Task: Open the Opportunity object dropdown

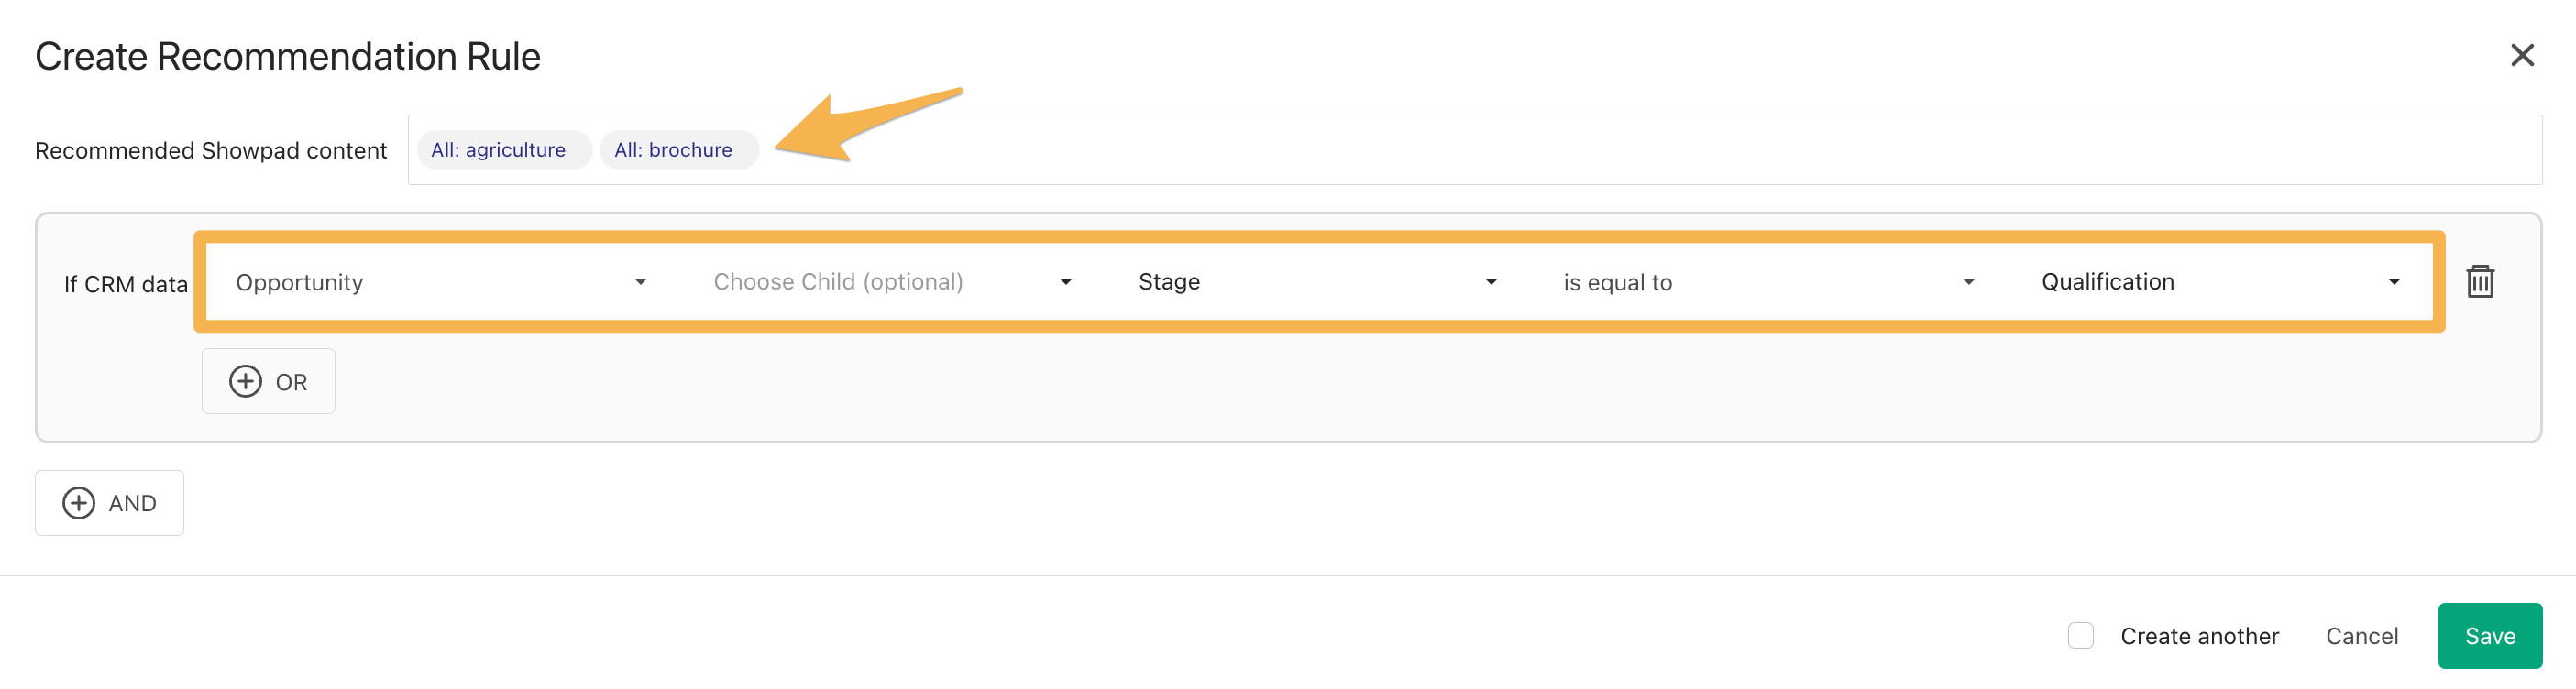Action: pyautogui.click(x=440, y=282)
